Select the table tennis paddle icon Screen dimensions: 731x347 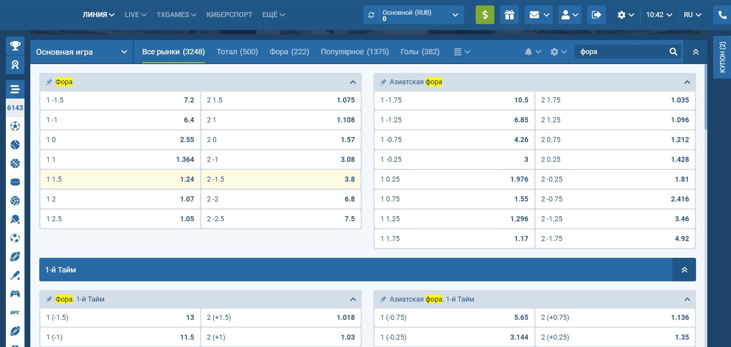point(15,219)
